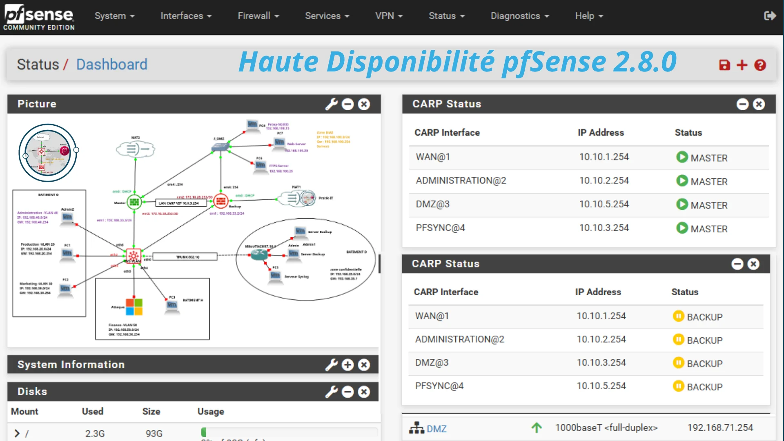
Task: Click IP address 10.10.2.254 in MASTER table
Action: tap(604, 180)
